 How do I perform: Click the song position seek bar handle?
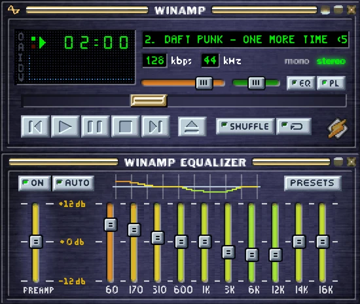[149, 101]
